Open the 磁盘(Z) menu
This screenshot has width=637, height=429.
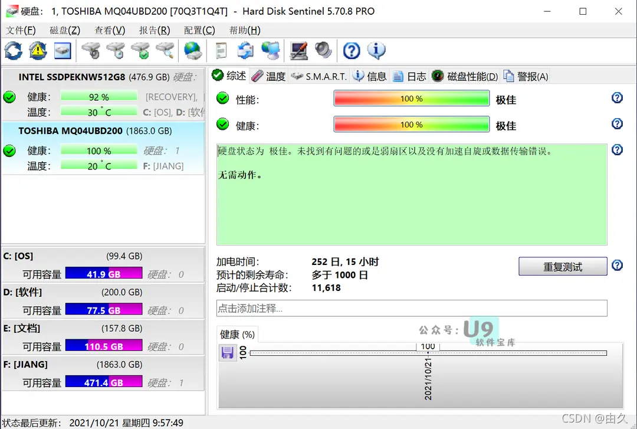pyautogui.click(x=65, y=31)
